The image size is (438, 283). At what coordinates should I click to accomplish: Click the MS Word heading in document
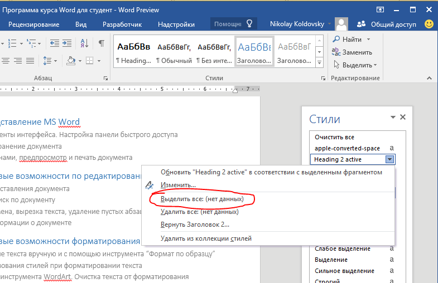pyautogui.click(x=39, y=122)
